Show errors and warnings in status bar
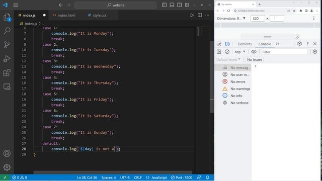This screenshot has width=322, height=181. [x=20, y=177]
